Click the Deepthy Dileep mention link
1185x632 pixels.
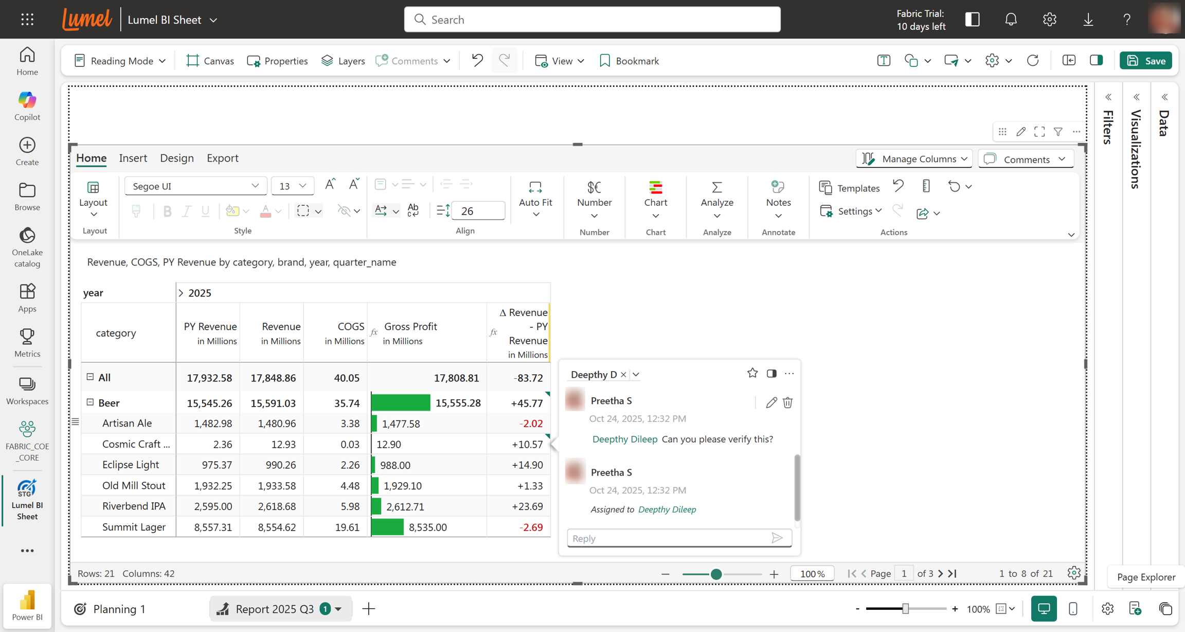point(624,439)
